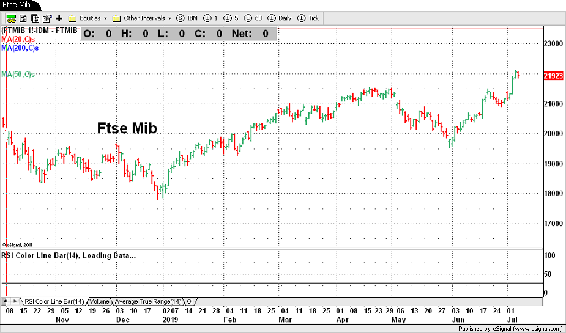
Task: Open the Other Intervals dropdown
Action: click(x=142, y=18)
